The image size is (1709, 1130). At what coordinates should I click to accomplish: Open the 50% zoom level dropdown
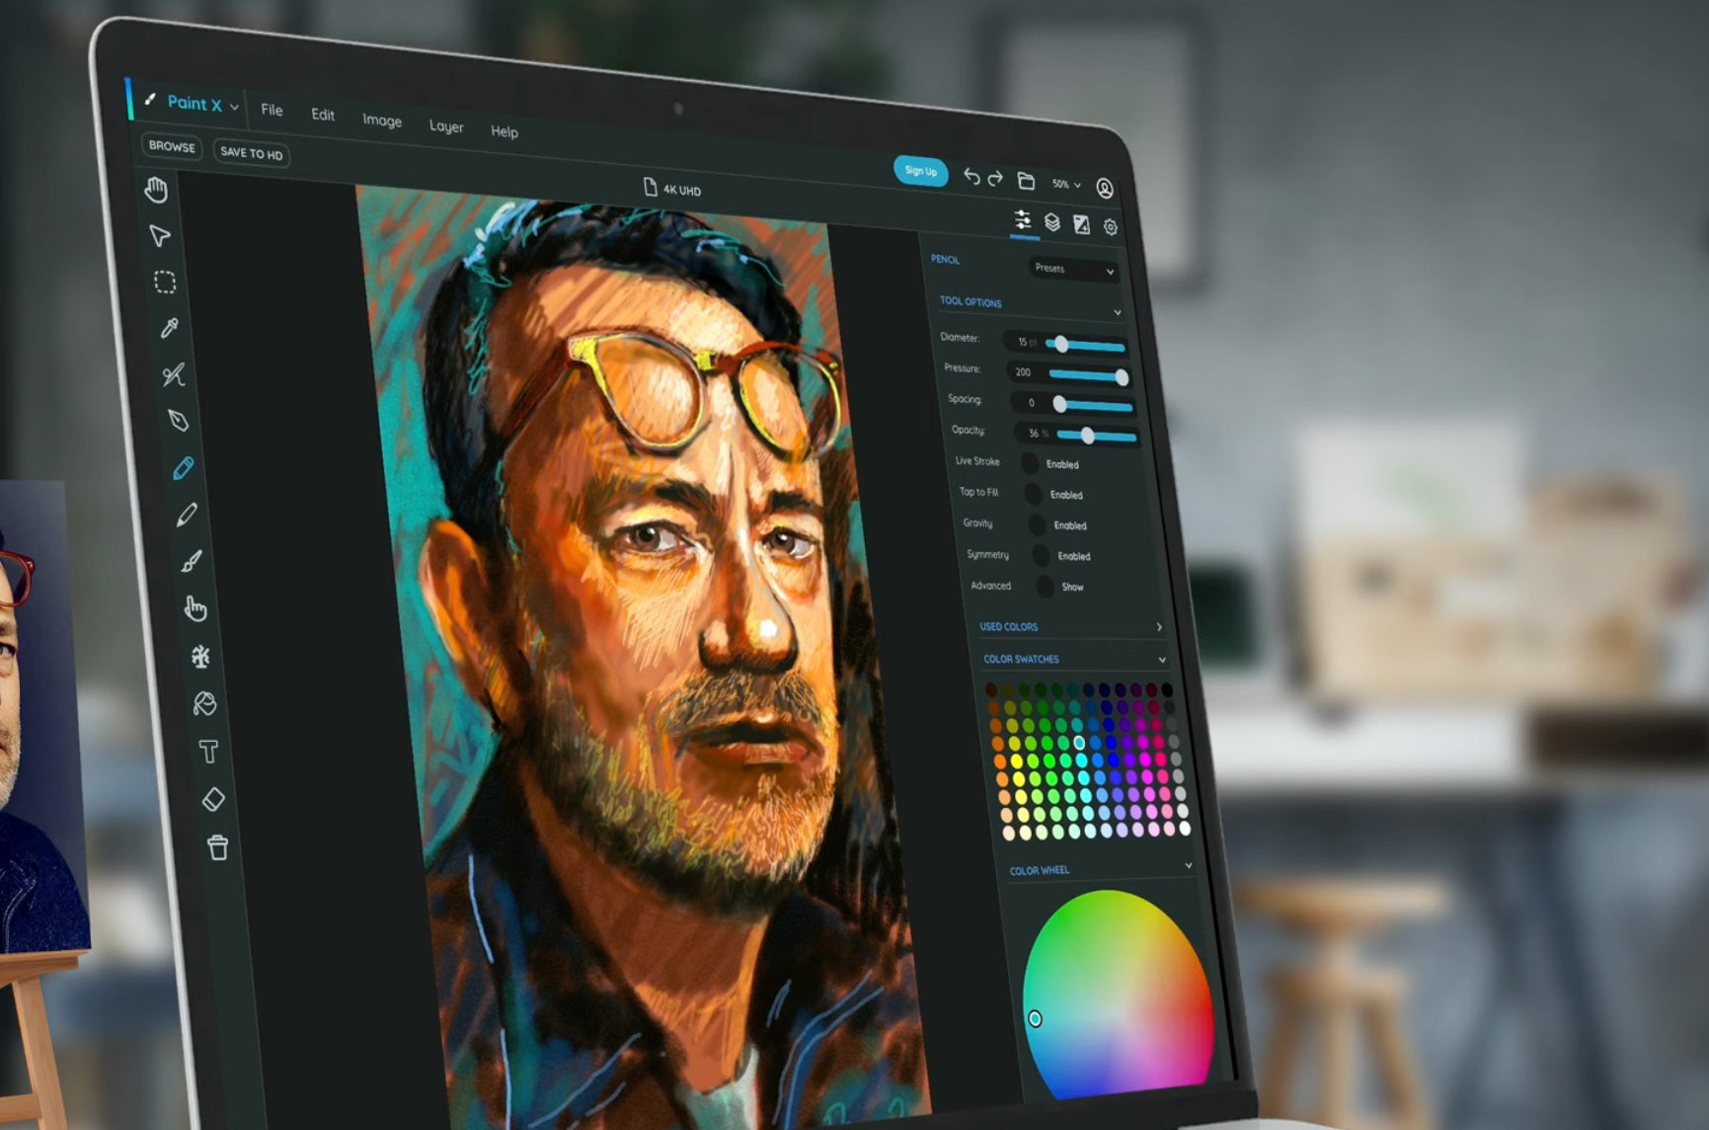pos(1065,184)
